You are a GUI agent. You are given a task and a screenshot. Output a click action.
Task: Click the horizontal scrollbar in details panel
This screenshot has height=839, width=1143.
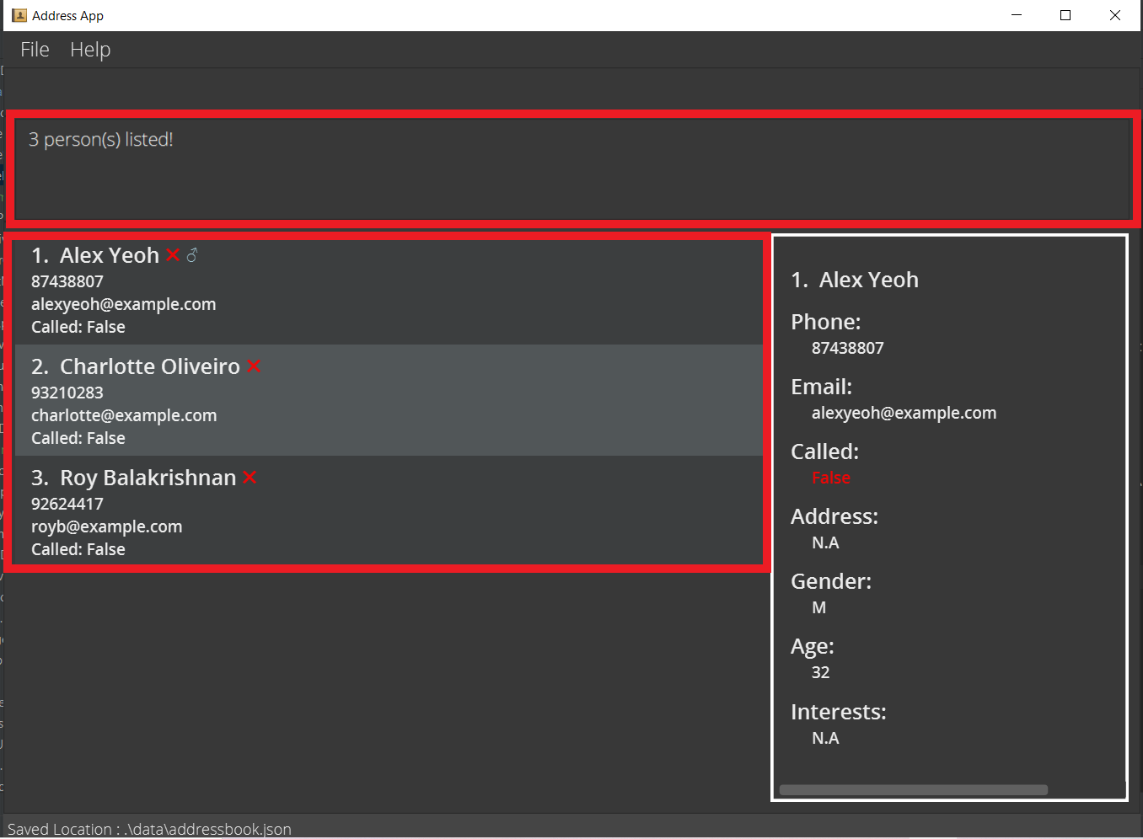pyautogui.click(x=913, y=790)
